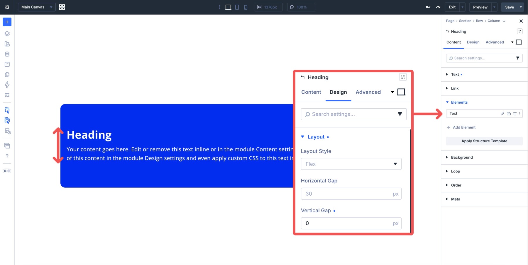Redo the last action
The width and height of the screenshot is (528, 265).
click(x=438, y=7)
